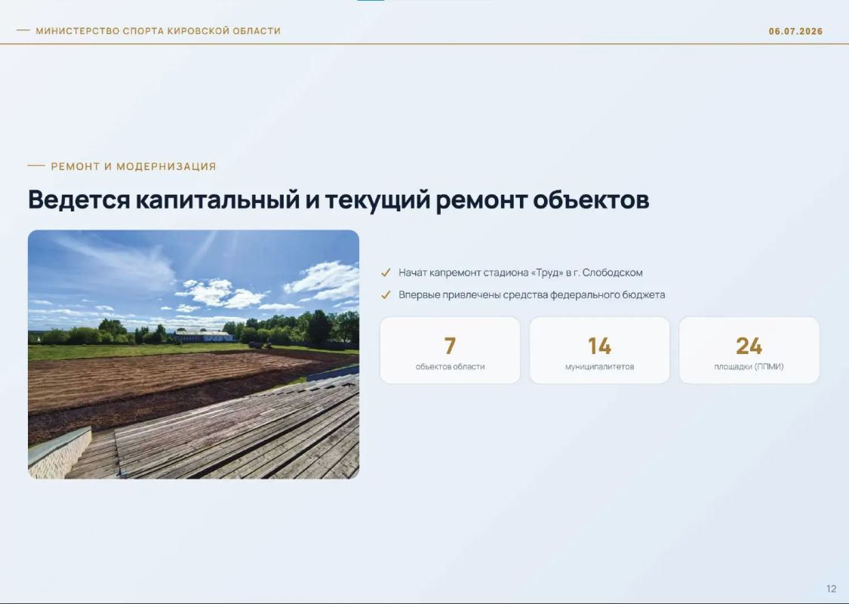Viewport: 849px width, 604px height.
Task: Click the large number 24 stat
Action: click(x=749, y=346)
